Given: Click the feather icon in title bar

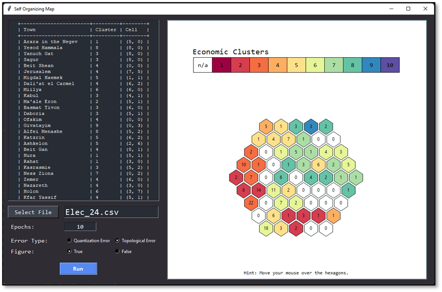Looking at the screenshot, I should [10, 9].
